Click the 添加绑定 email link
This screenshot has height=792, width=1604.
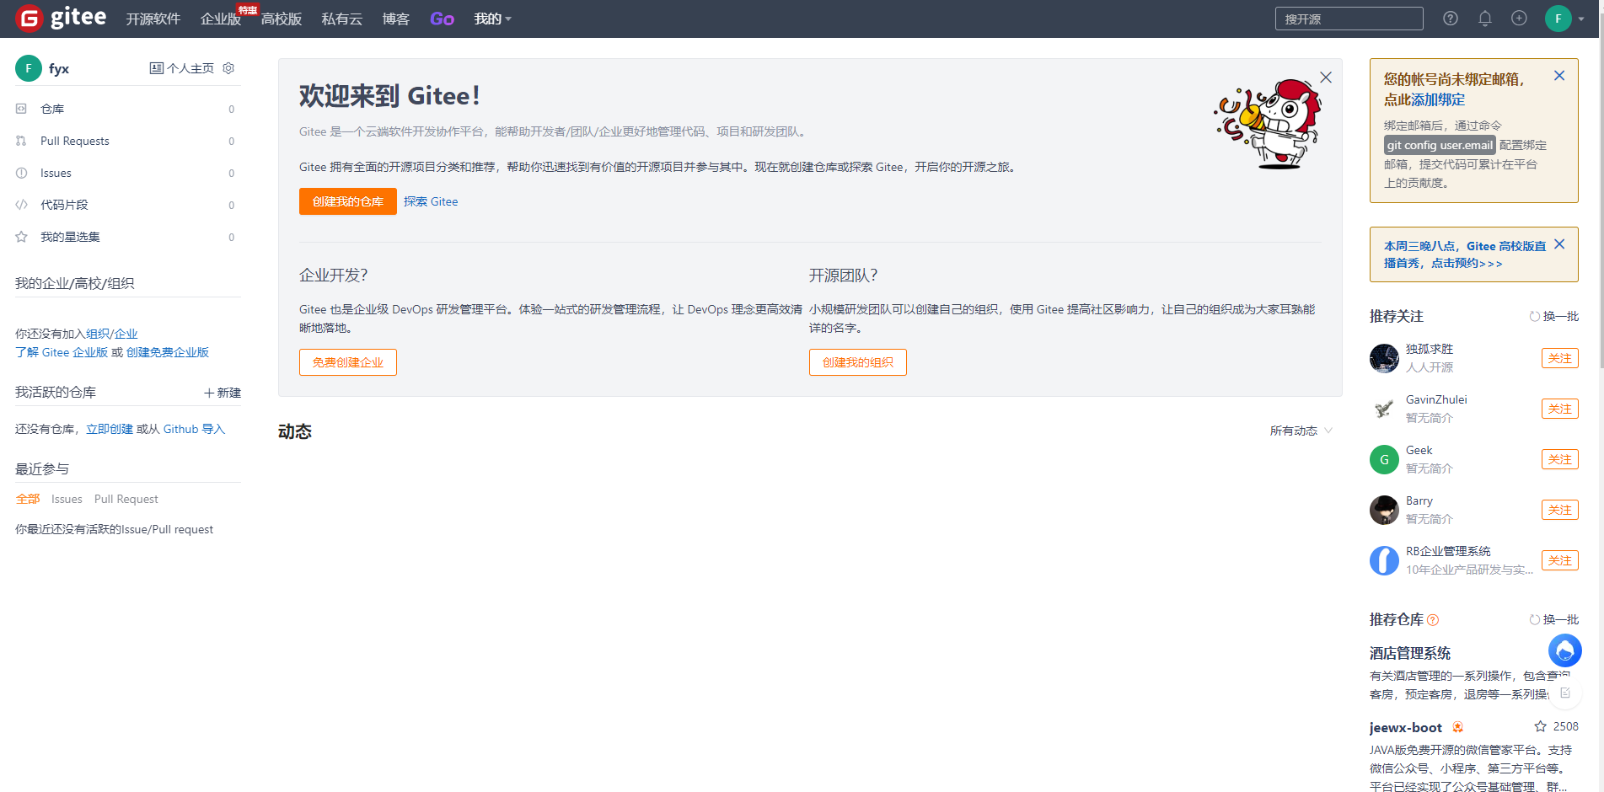(x=1439, y=99)
